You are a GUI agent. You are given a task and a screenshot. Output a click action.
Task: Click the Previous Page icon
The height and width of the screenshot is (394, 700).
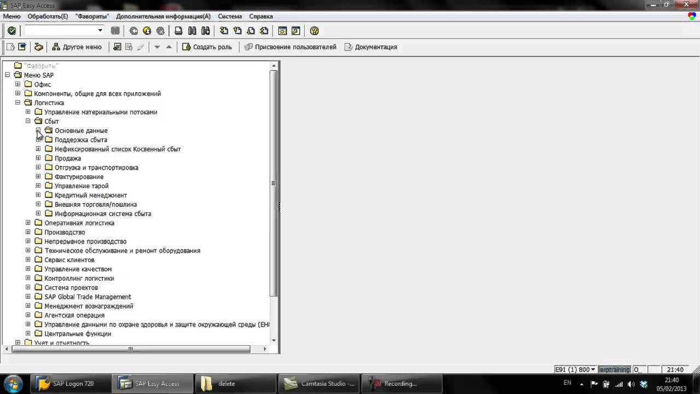tap(237, 31)
